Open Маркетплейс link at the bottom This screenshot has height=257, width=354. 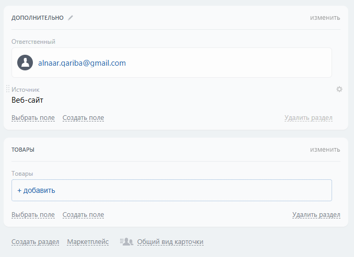pos(88,242)
